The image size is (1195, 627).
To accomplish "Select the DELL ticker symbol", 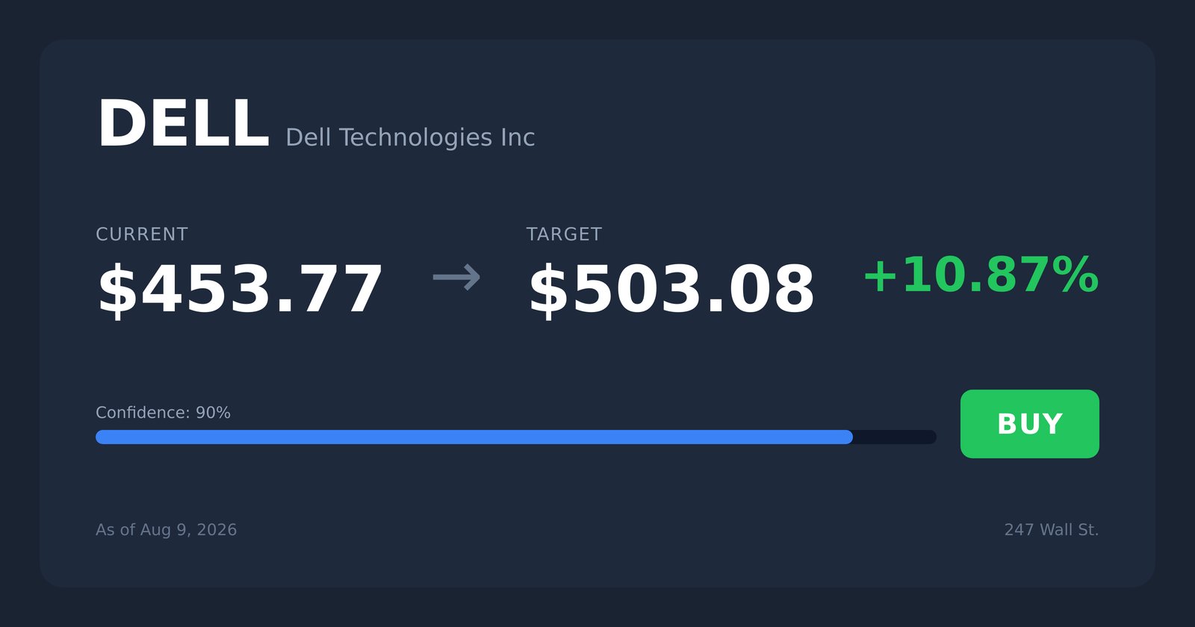I will tap(183, 125).
